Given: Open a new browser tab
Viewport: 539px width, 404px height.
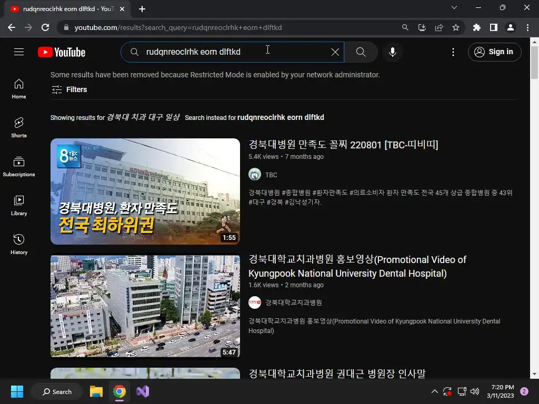Looking at the screenshot, I should click(142, 9).
